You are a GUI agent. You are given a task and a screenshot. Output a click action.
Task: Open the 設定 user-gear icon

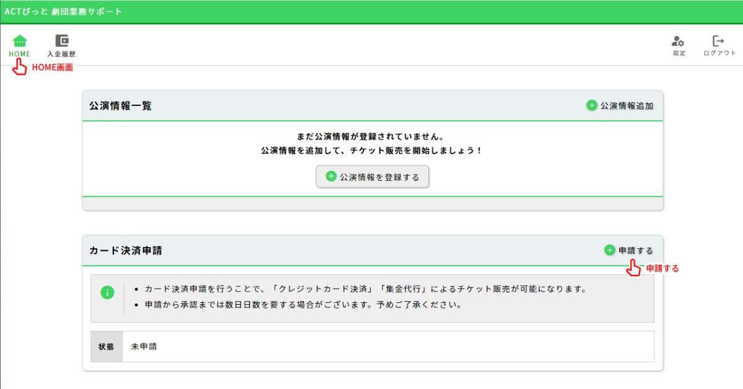click(679, 42)
